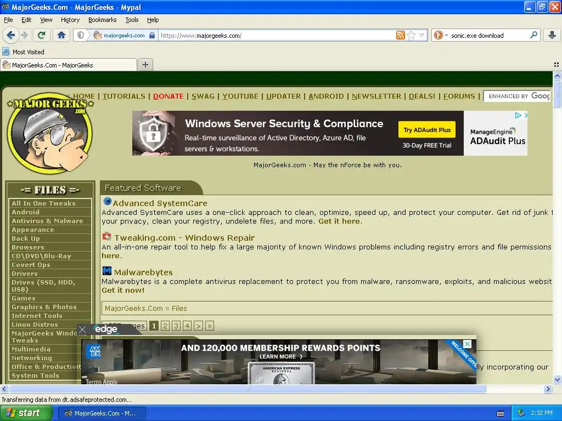Open the History menu
This screenshot has width=562, height=421.
pos(70,20)
